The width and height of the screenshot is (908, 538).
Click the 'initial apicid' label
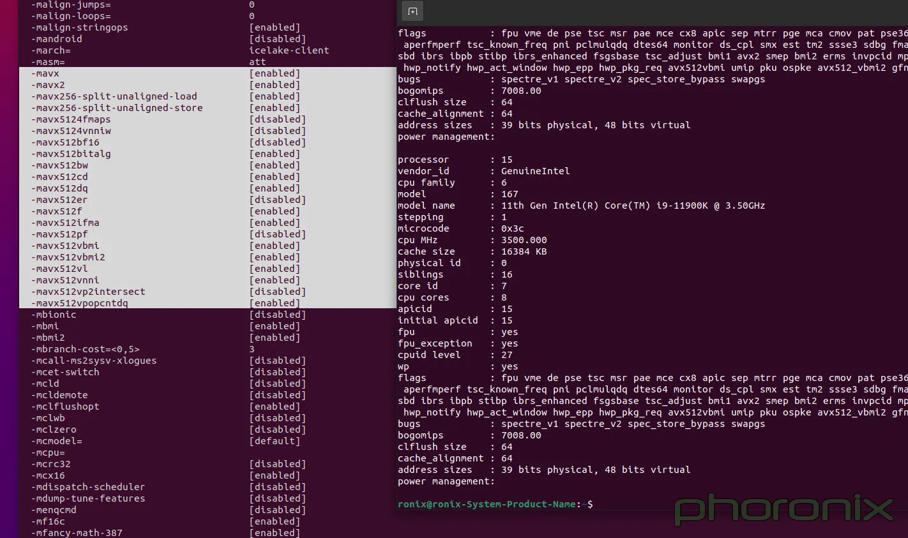(438, 320)
